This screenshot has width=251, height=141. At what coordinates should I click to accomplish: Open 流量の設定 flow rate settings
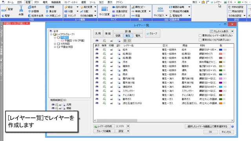tap(120, 11)
